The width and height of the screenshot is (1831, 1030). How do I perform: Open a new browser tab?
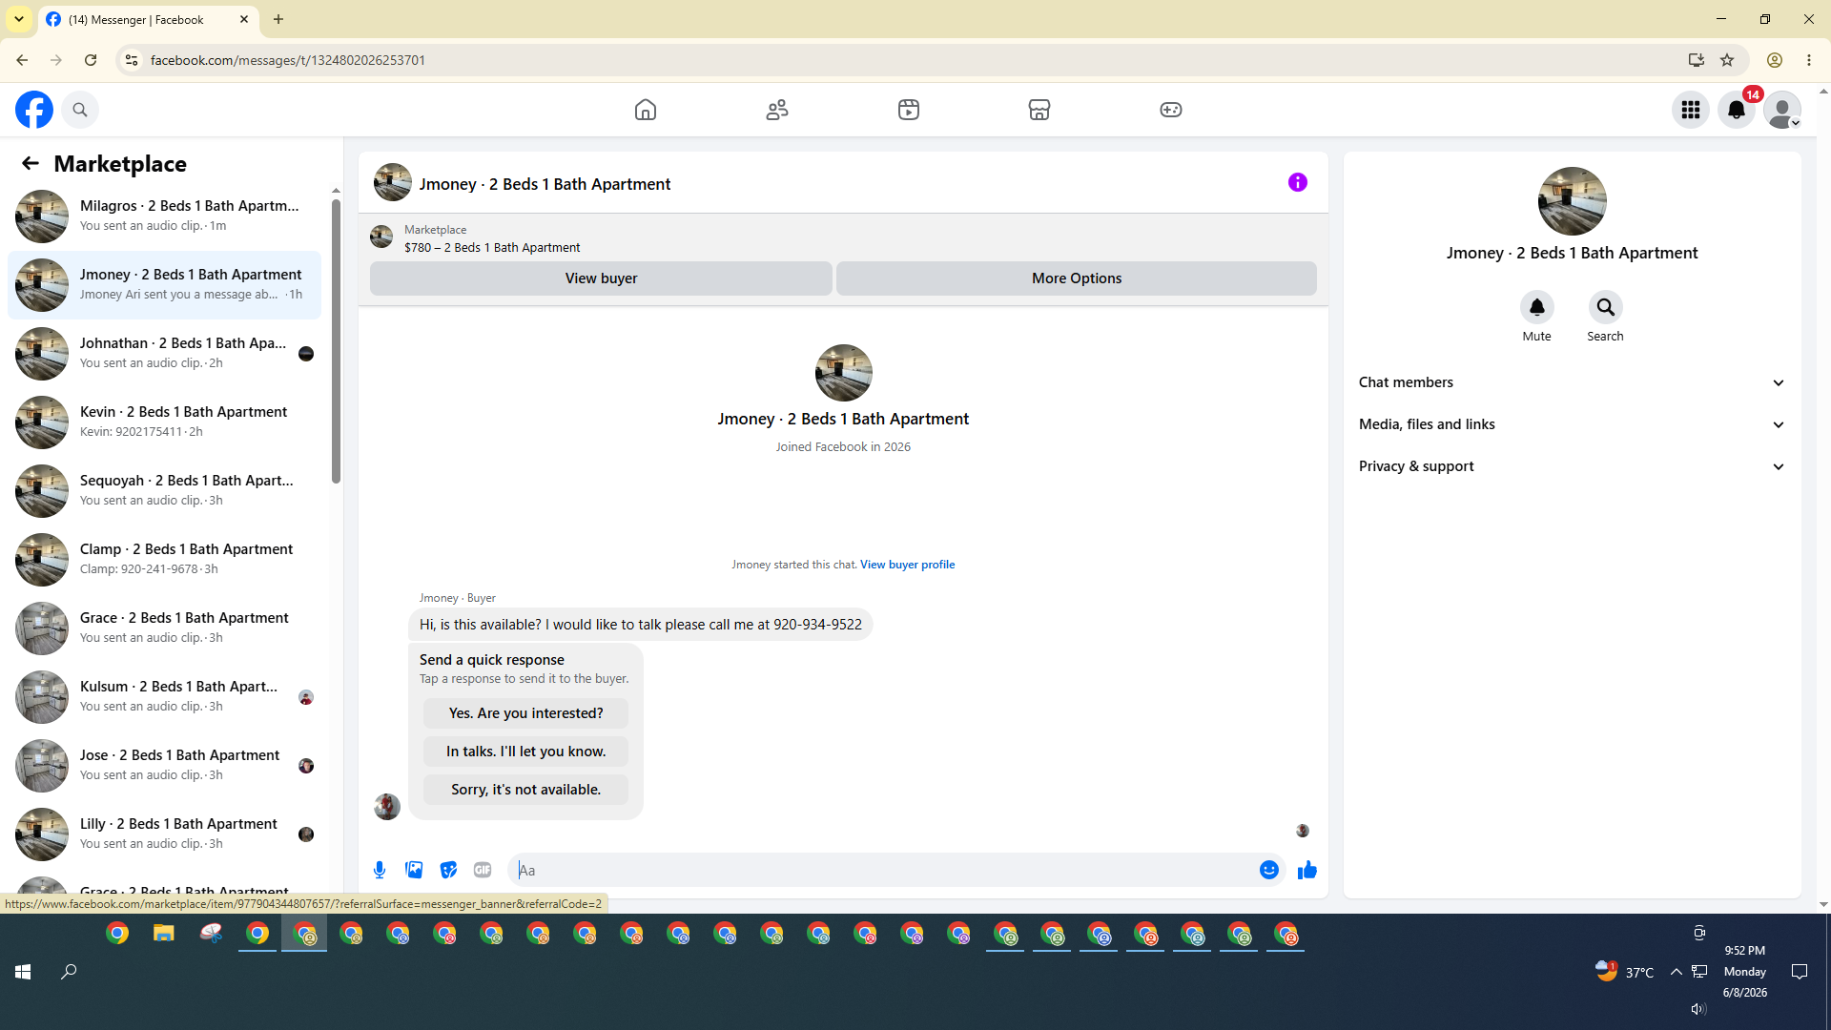coord(278,19)
